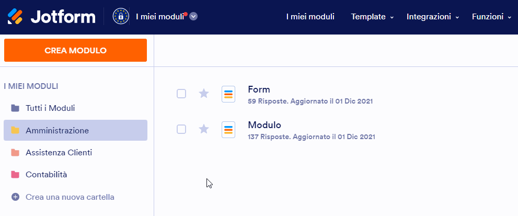This screenshot has height=216, width=518.
Task: Click the Form document icon
Action: click(x=228, y=94)
